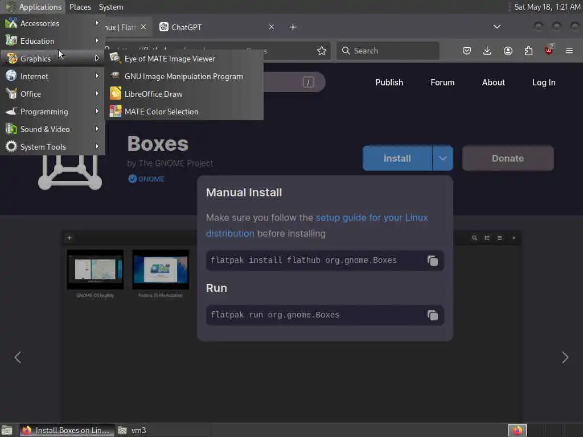Image resolution: width=583 pixels, height=437 pixels.
Task: Click the Firefox workspace switcher icon
Action: click(518, 430)
